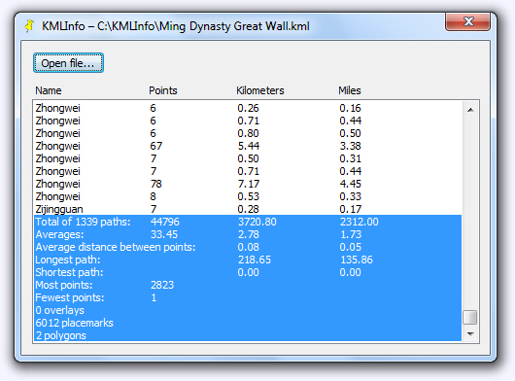Click the 2823 most points value
The image size is (515, 381).
[162, 285]
